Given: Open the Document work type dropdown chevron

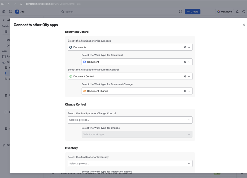Looking at the screenshot, I should click(x=189, y=62).
